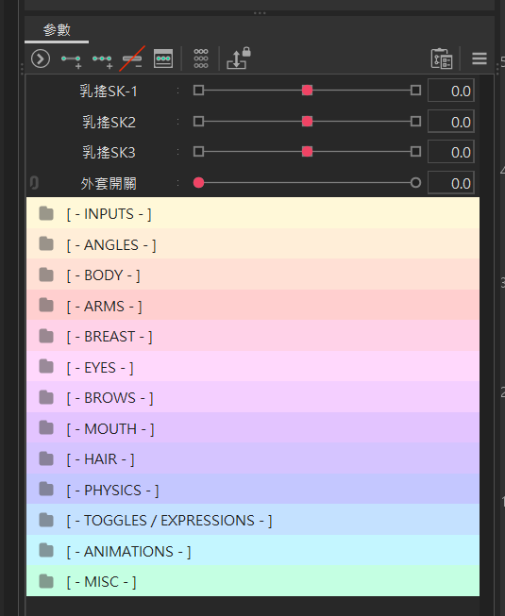Click the circled arrow playback icon
505x616 pixels.
(x=41, y=58)
